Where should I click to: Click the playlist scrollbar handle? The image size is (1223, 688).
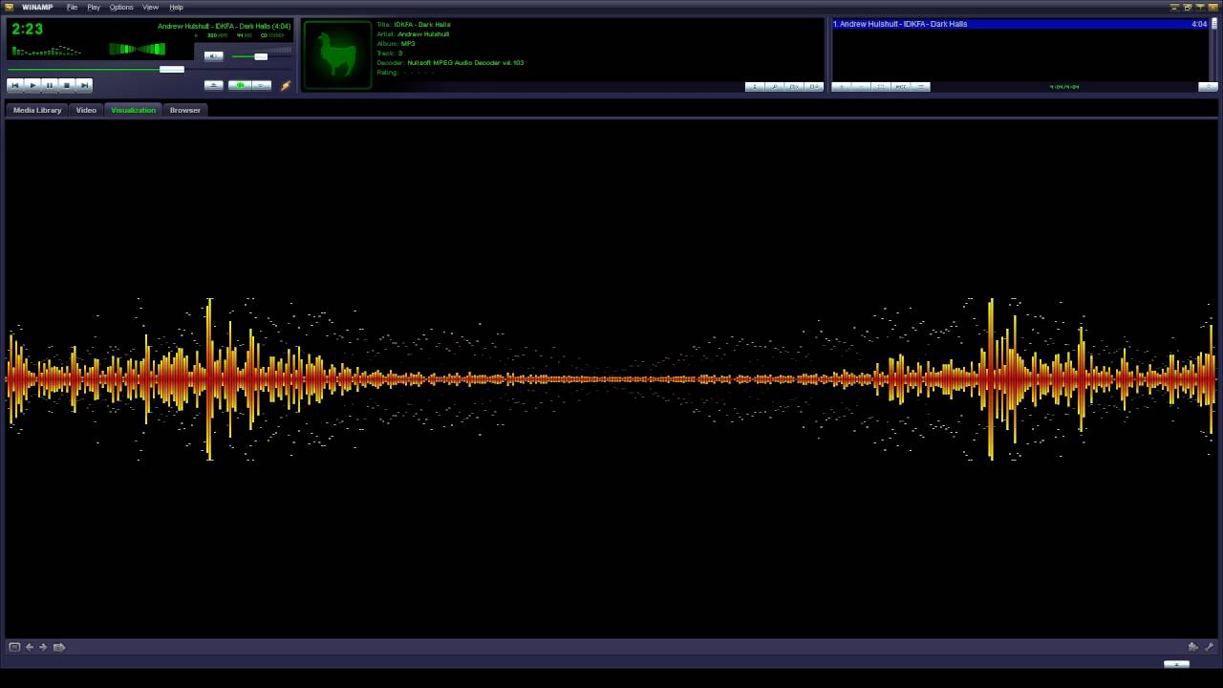(x=1214, y=24)
